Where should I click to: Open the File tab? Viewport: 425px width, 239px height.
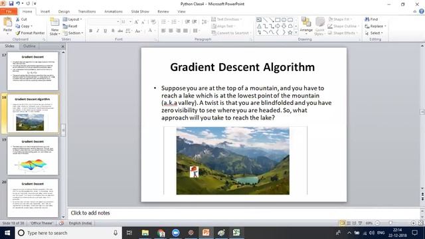[9, 11]
